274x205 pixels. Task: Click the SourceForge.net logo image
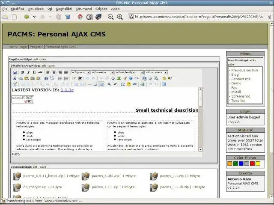(23, 99)
